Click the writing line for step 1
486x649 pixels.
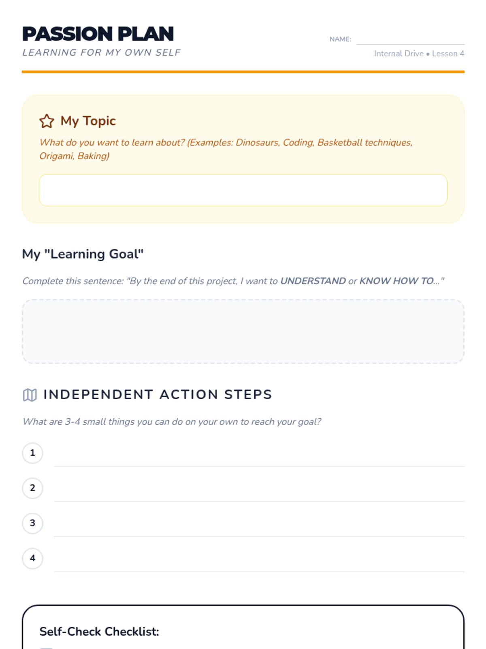click(x=259, y=459)
